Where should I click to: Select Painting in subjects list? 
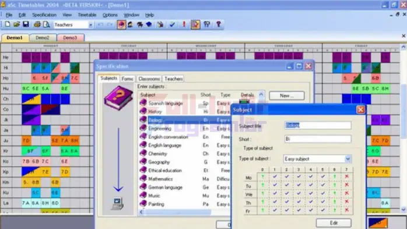click(156, 204)
